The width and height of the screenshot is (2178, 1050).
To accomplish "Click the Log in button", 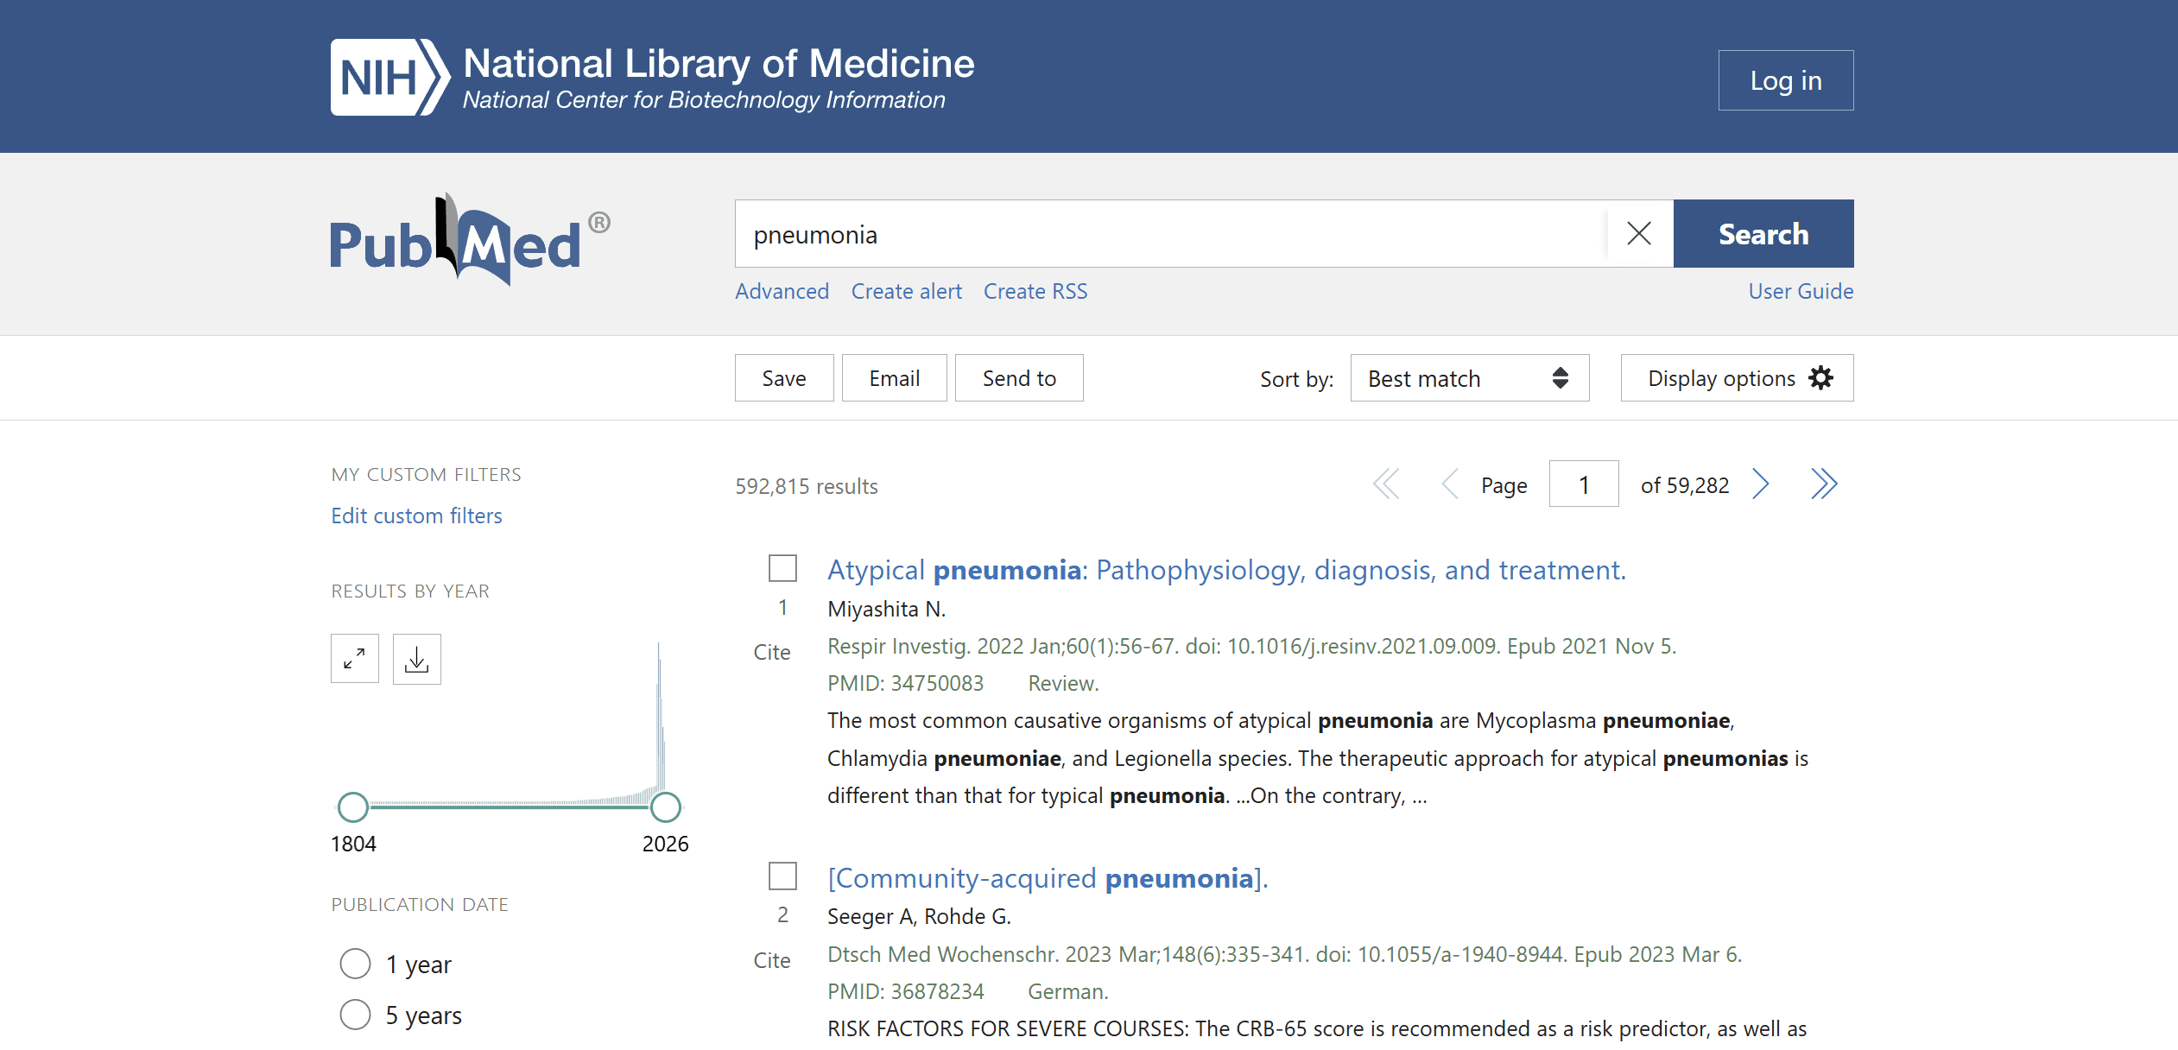I will [x=1785, y=80].
